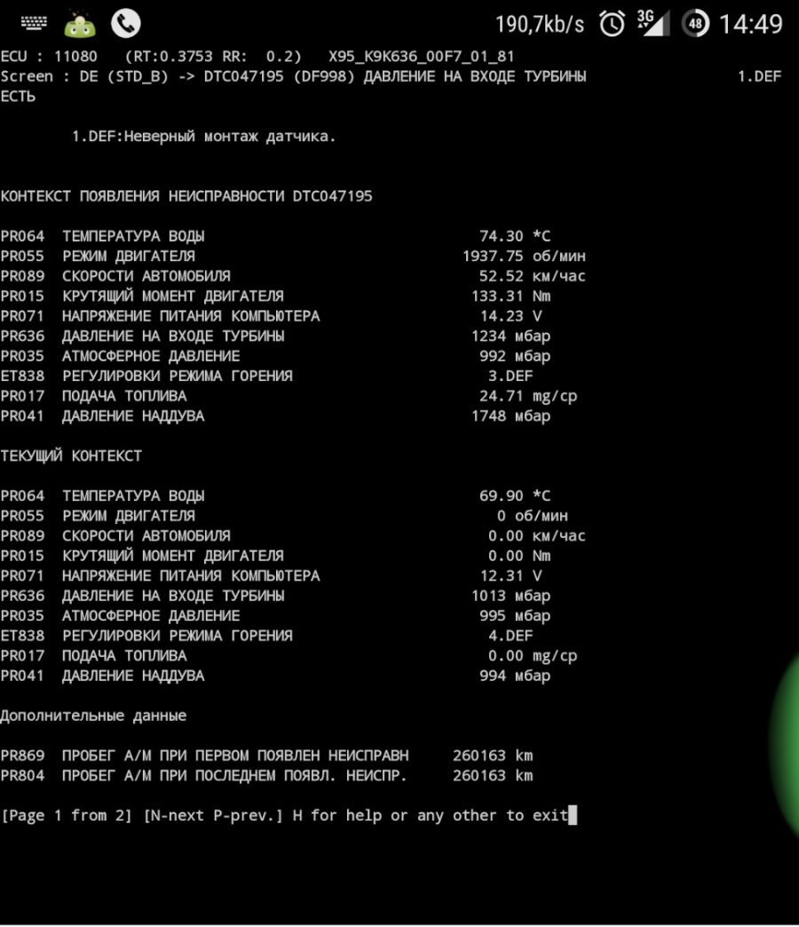Tap the 14:49 clock in status bar
Viewport: 799px width, 927px height.
pyautogui.click(x=750, y=25)
